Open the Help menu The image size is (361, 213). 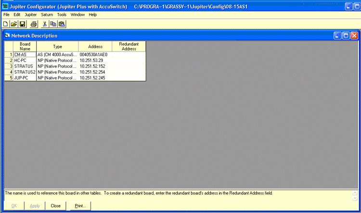93,15
